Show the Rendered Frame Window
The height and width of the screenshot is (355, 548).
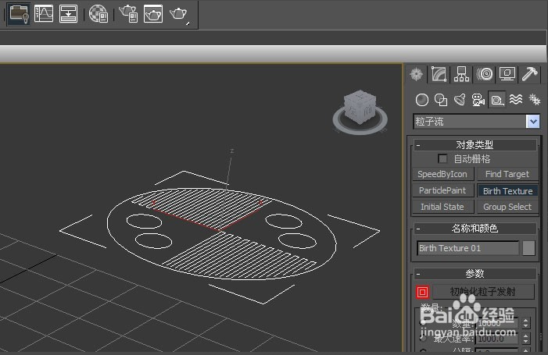click(x=153, y=14)
